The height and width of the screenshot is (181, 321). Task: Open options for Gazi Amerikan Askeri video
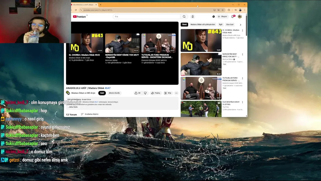point(243,102)
